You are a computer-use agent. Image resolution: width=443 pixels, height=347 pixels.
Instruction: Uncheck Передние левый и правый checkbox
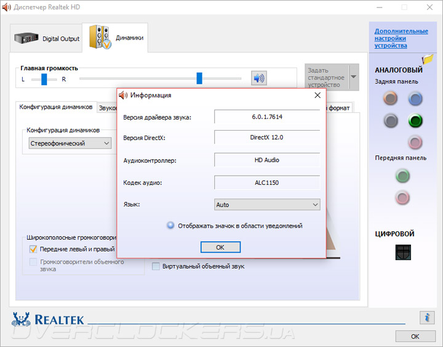coord(33,249)
